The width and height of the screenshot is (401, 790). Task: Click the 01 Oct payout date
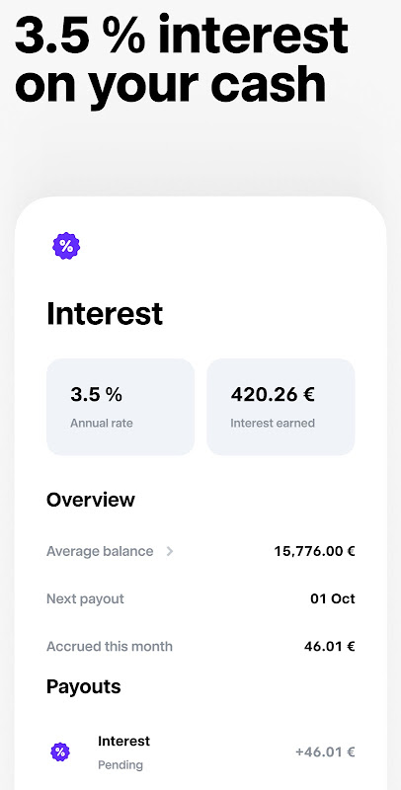(x=333, y=599)
